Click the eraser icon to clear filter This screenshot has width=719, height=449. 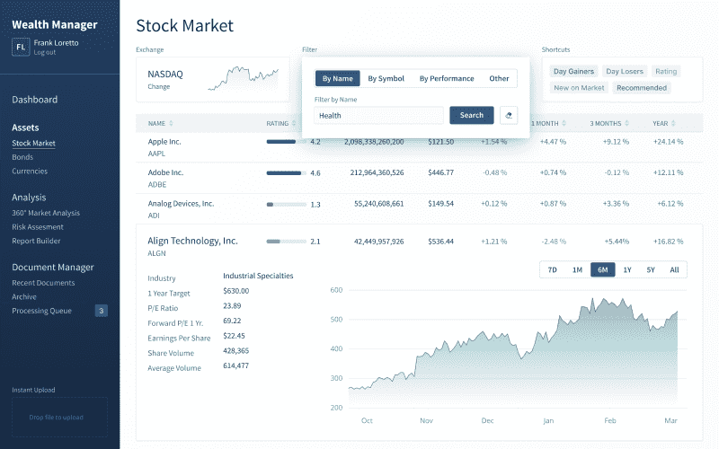[x=509, y=115]
